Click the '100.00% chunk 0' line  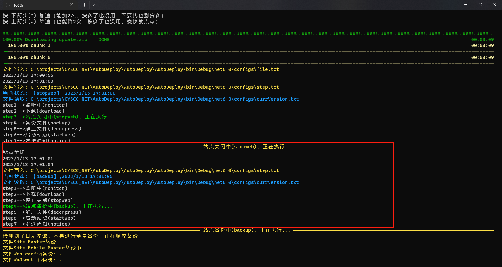(x=29, y=57)
